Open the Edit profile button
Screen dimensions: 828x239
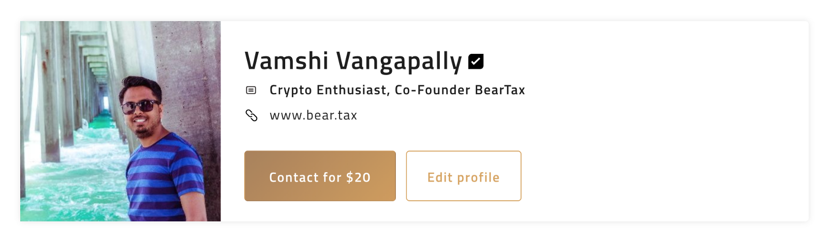pos(463,176)
